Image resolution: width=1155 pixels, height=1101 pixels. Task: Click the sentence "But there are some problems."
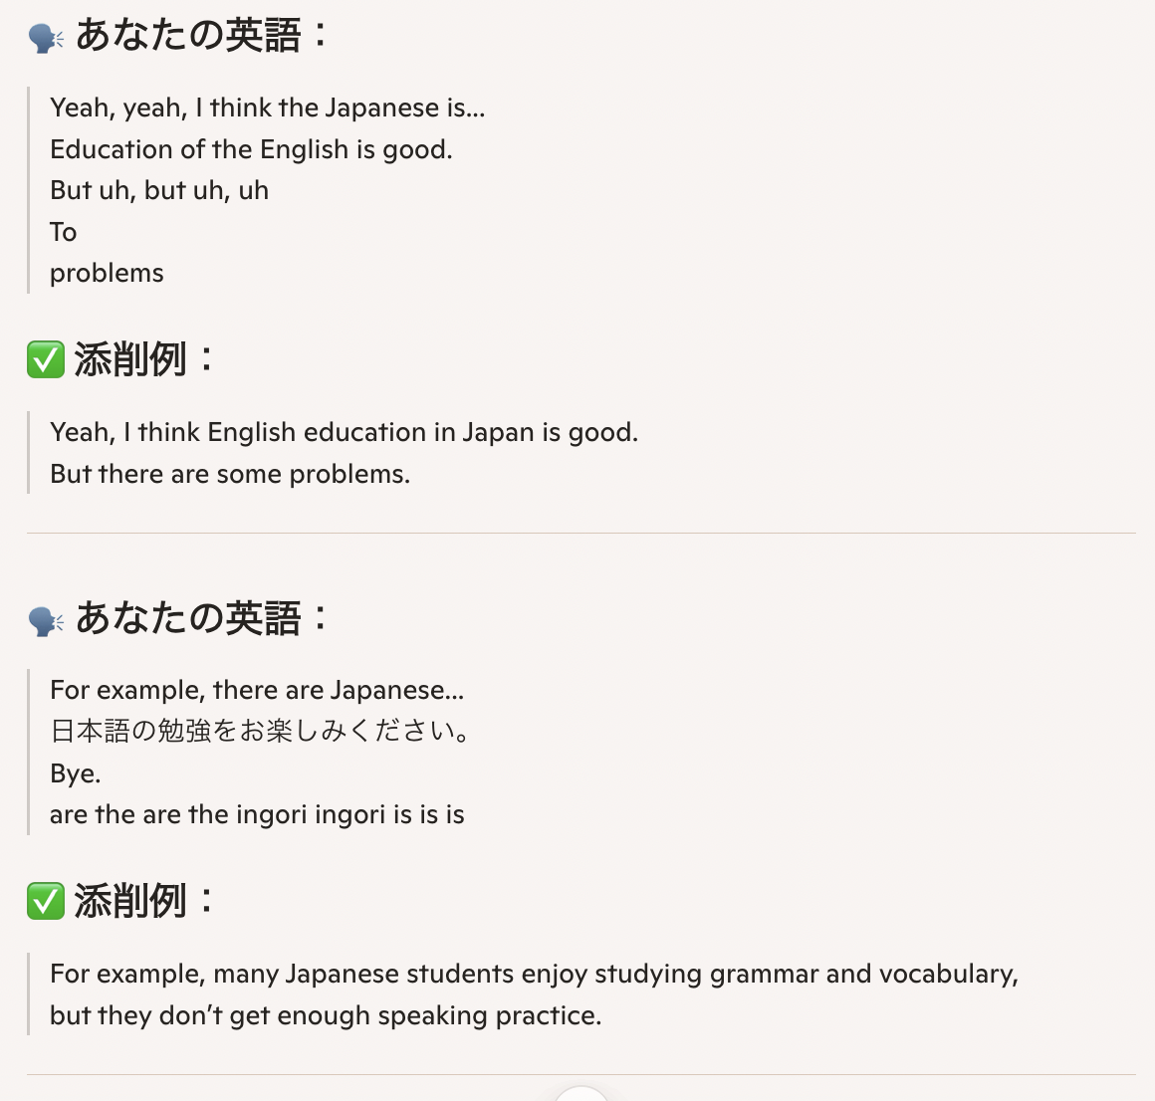click(230, 474)
